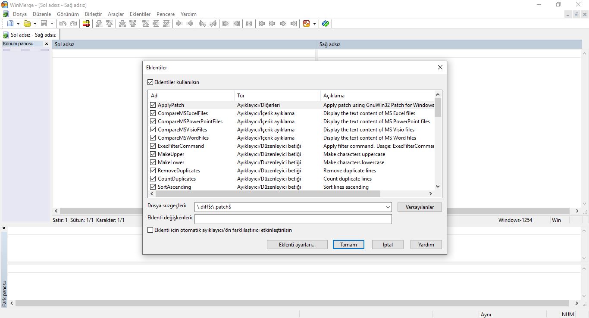Copy difference to the right
Screen dimensions: 589x318
coord(179,23)
